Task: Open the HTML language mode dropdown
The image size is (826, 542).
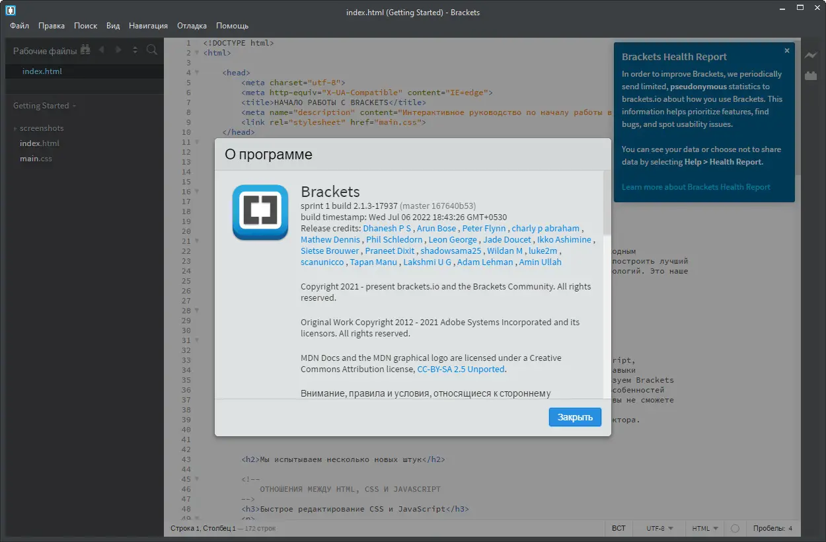Action: tap(704, 529)
